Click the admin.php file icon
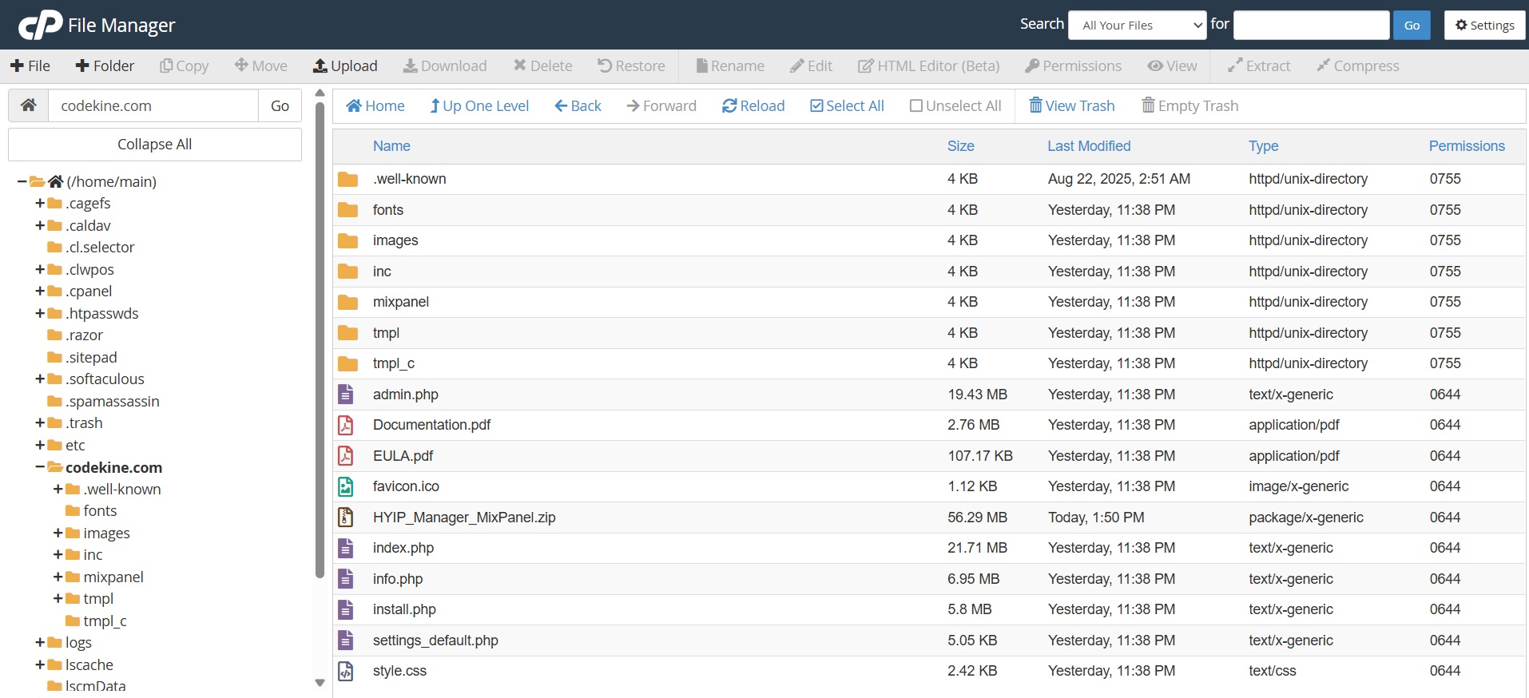The height and width of the screenshot is (698, 1529). pyautogui.click(x=346, y=395)
